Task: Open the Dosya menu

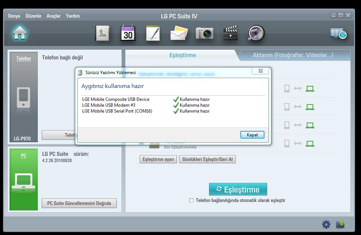Action: pos(14,16)
